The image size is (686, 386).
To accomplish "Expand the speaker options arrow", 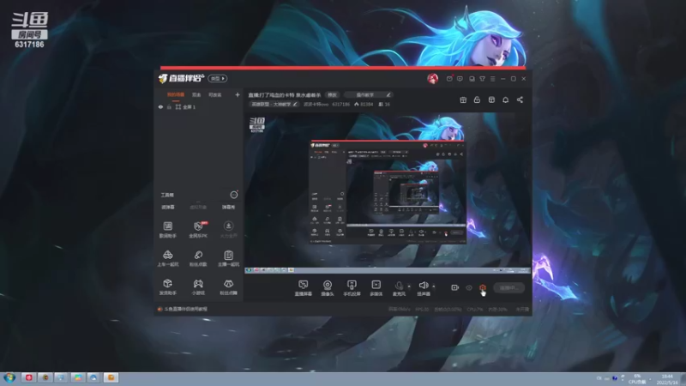I will pyautogui.click(x=434, y=286).
